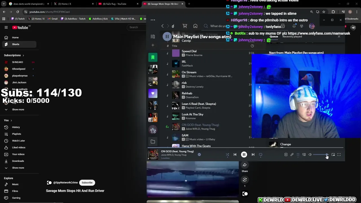This screenshot has width=361, height=203.
Task: Open the plaqueboymax subscription channel
Action: (x=20, y=76)
